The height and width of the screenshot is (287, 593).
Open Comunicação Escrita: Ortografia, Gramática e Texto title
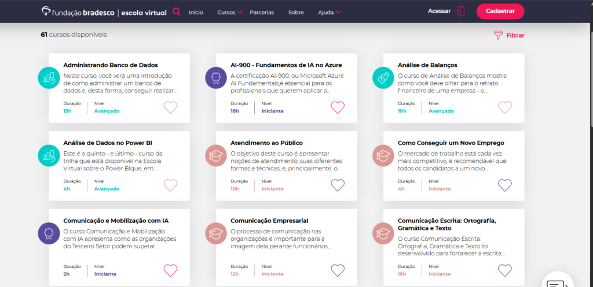(446, 225)
